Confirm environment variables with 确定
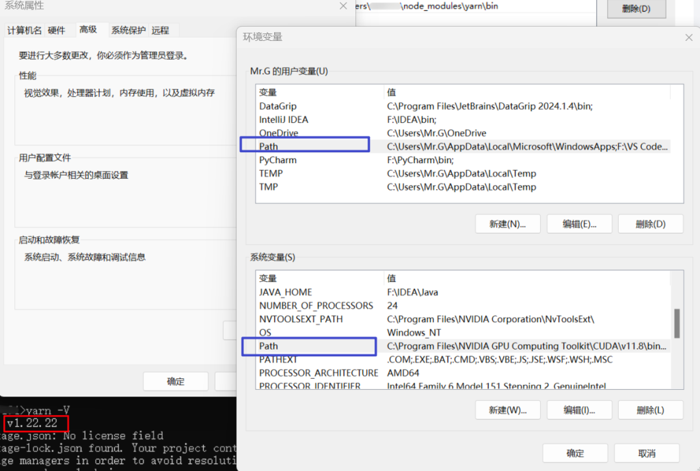The image size is (700, 471). coord(575,453)
